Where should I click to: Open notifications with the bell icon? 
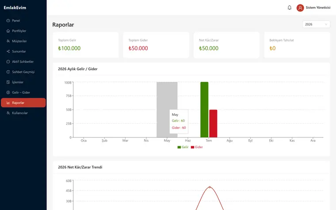tap(290, 8)
